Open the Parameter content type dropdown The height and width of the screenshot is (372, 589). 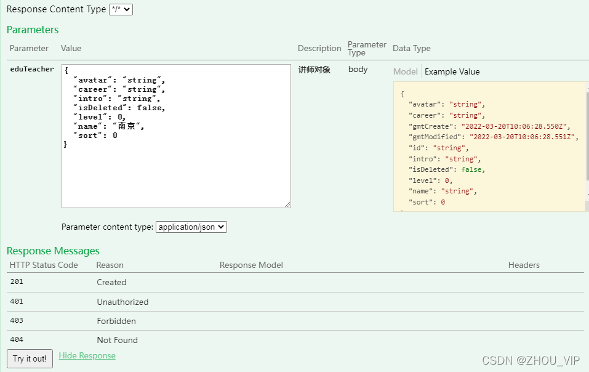pyautogui.click(x=191, y=227)
